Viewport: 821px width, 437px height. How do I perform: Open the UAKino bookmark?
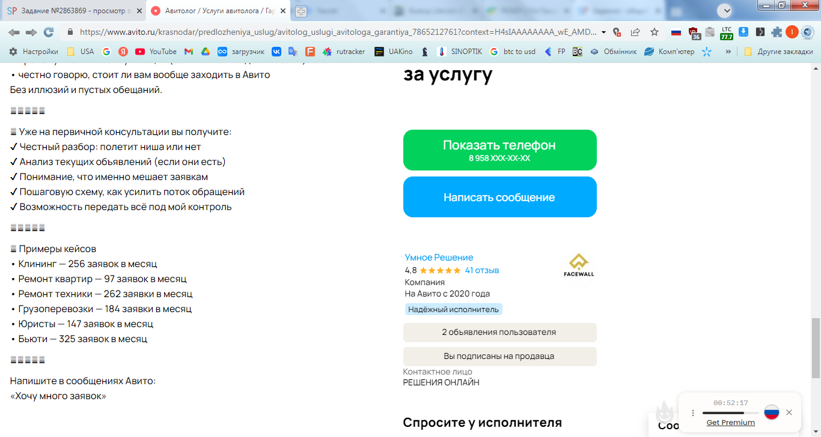[394, 52]
